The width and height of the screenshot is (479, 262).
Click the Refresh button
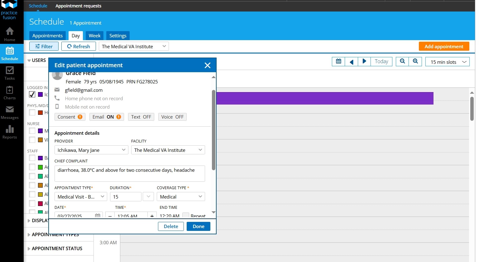coord(79,46)
